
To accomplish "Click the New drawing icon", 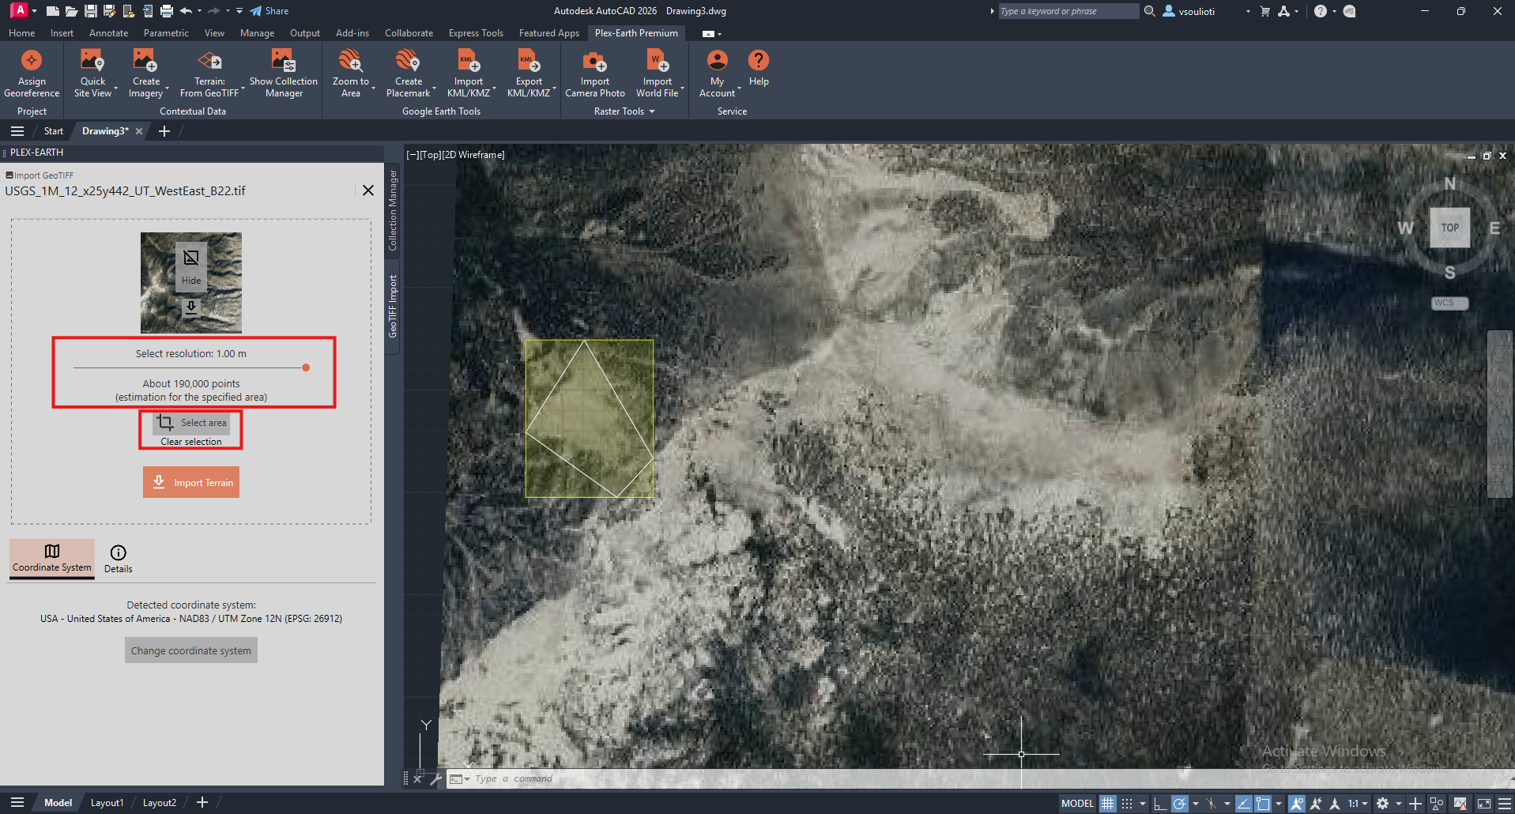I will [52, 11].
